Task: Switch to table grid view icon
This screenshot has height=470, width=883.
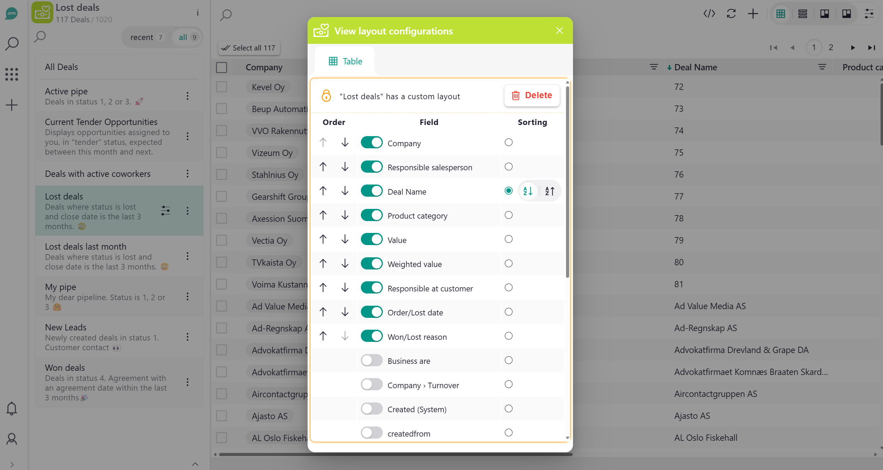Action: click(781, 14)
